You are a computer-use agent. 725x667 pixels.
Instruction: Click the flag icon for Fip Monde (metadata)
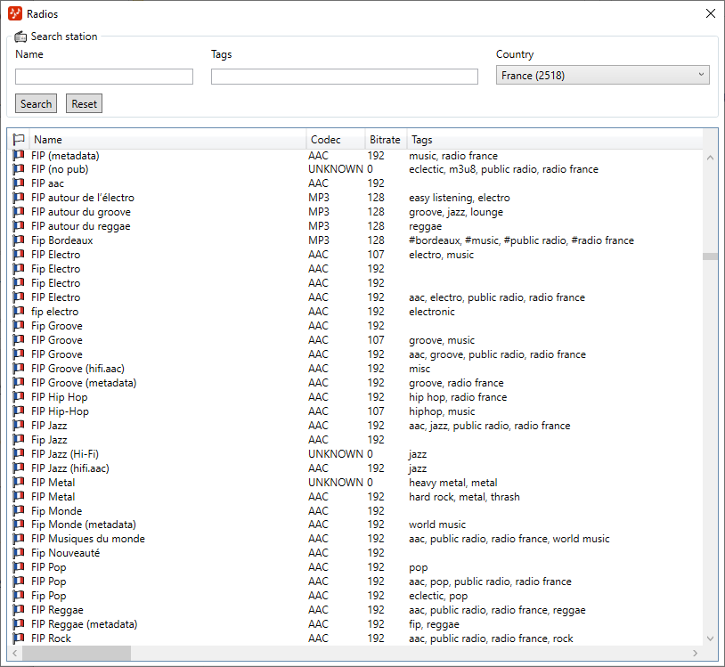19,525
